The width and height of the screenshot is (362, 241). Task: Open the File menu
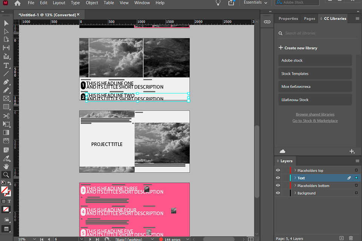[31, 3]
